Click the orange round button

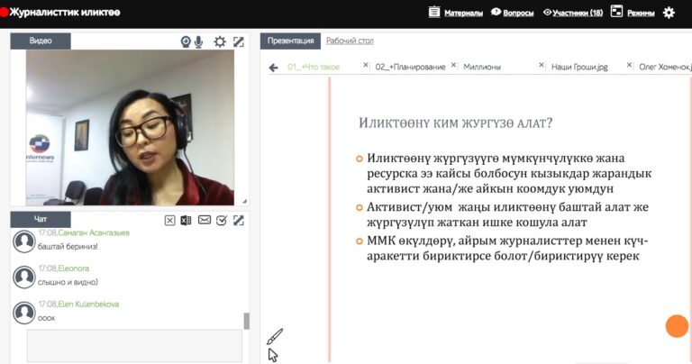[677, 326]
